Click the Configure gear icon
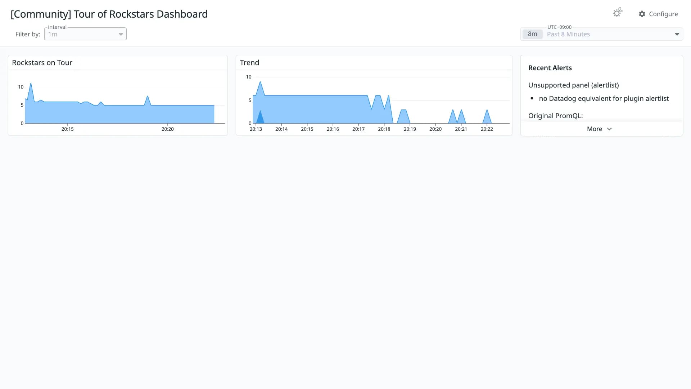Image resolution: width=691 pixels, height=389 pixels. click(x=642, y=14)
